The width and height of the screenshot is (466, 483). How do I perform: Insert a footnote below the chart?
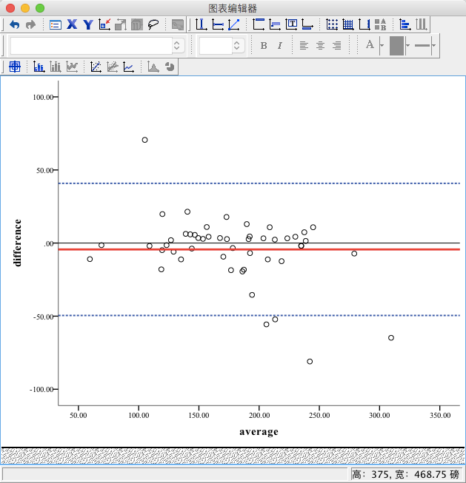[x=307, y=24]
